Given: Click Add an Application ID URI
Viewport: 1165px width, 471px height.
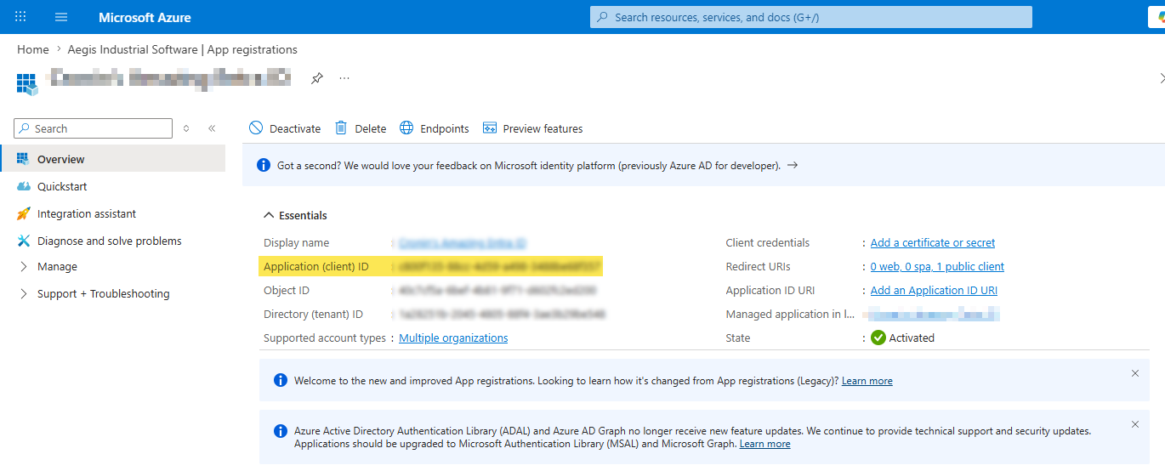Looking at the screenshot, I should 934,291.
